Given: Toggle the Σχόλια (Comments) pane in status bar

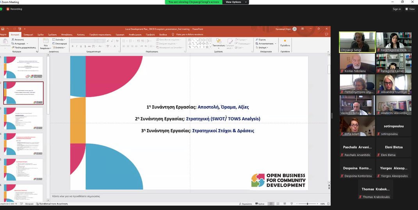Looking at the screenshot, I should click(260, 204).
